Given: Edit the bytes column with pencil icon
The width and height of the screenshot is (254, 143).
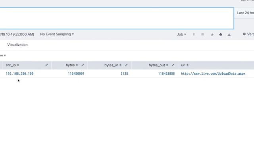Looking at the screenshot, I should click(x=83, y=65).
